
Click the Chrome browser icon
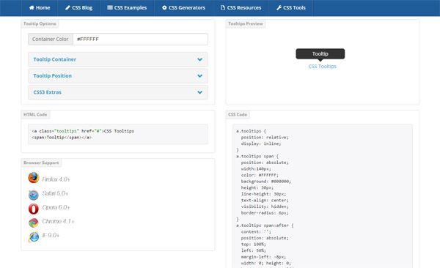[x=34, y=223]
